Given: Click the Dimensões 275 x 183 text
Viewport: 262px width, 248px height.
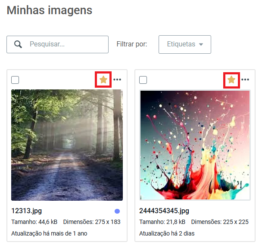Looking at the screenshot, I should [x=92, y=222].
